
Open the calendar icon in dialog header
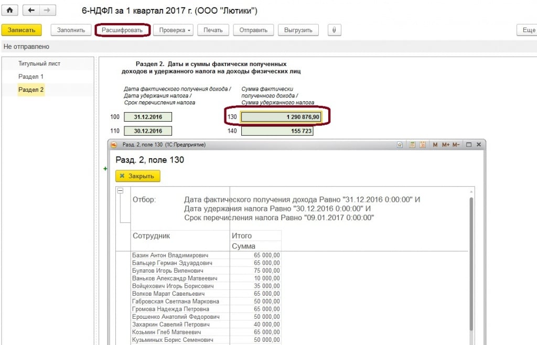(422, 144)
